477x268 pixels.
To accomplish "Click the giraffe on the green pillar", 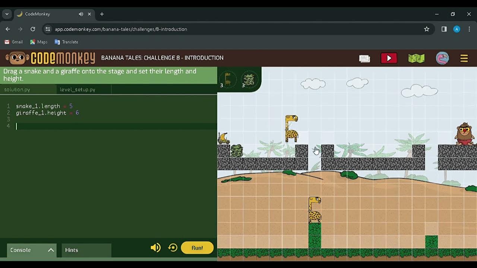I will tap(315, 210).
